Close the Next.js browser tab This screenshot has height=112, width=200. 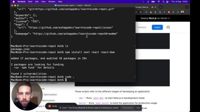[155, 7]
